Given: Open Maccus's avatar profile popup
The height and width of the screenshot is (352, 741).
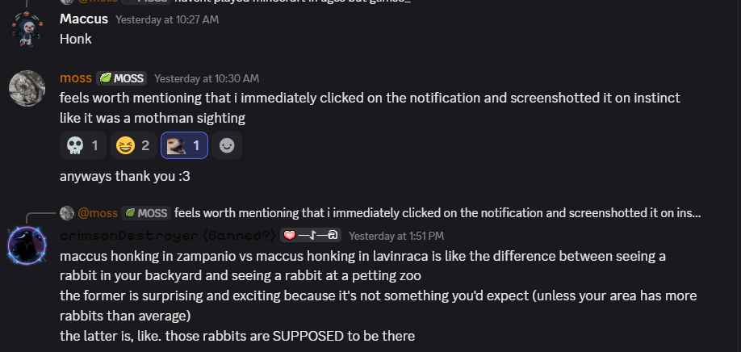Looking at the screenshot, I should pos(26,28).
